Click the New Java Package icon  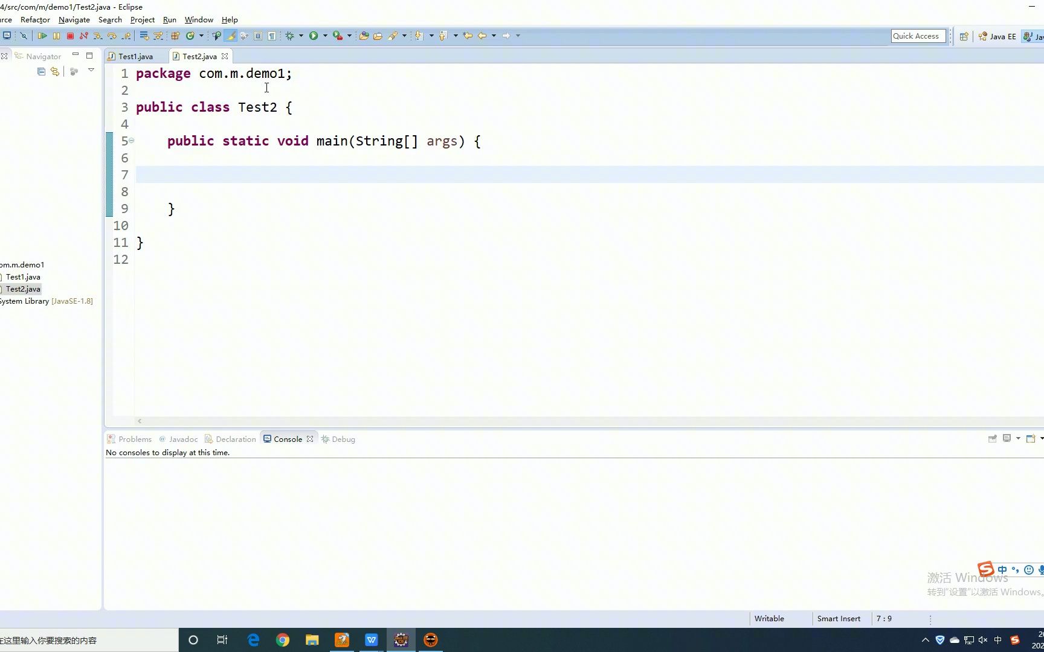[x=175, y=36]
